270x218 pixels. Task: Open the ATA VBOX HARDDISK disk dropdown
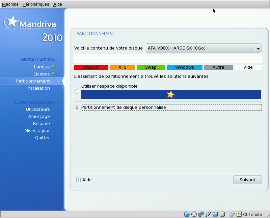[204, 48]
